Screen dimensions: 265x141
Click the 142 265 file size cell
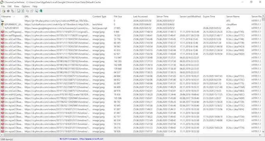118,61
